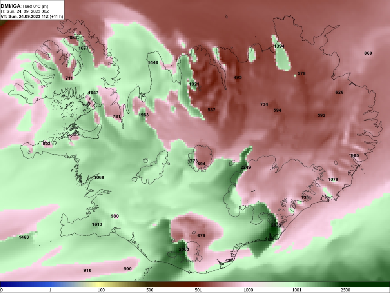Select the 1773 map value
The width and height of the screenshot is (390, 293).
[193, 161]
